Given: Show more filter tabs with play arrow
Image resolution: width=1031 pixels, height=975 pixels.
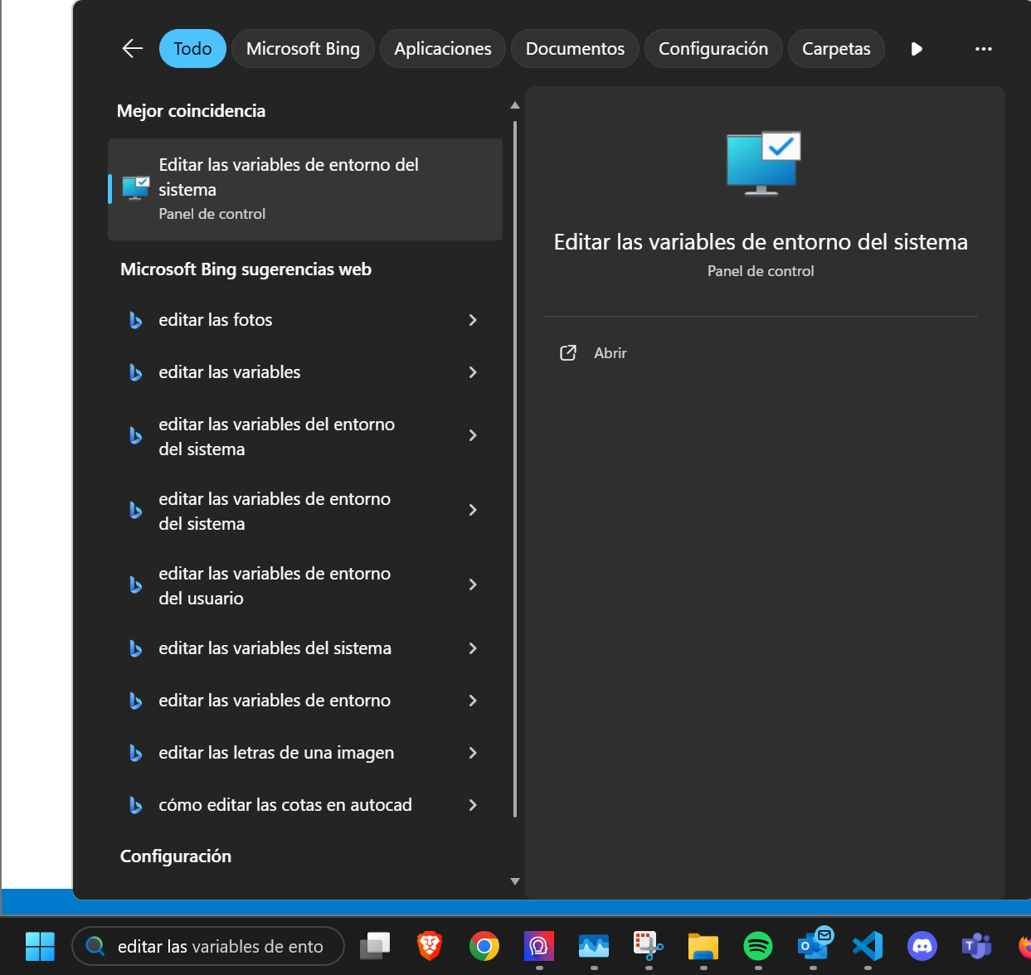Looking at the screenshot, I should click(x=917, y=49).
